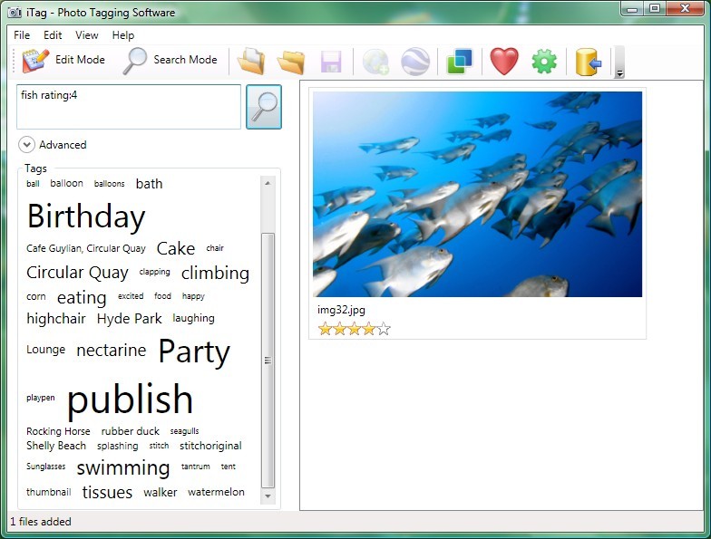Screen dimensions: 711x539
Task: Open the Help menu
Action: (x=123, y=35)
